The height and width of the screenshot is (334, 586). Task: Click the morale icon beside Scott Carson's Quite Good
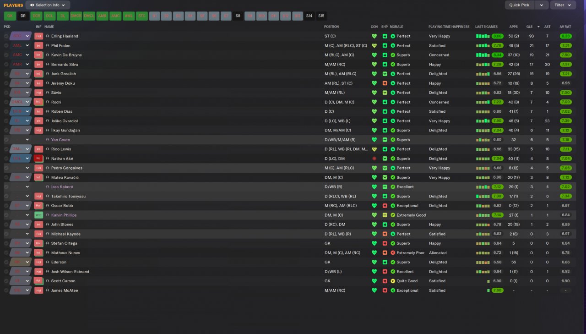(x=393, y=281)
